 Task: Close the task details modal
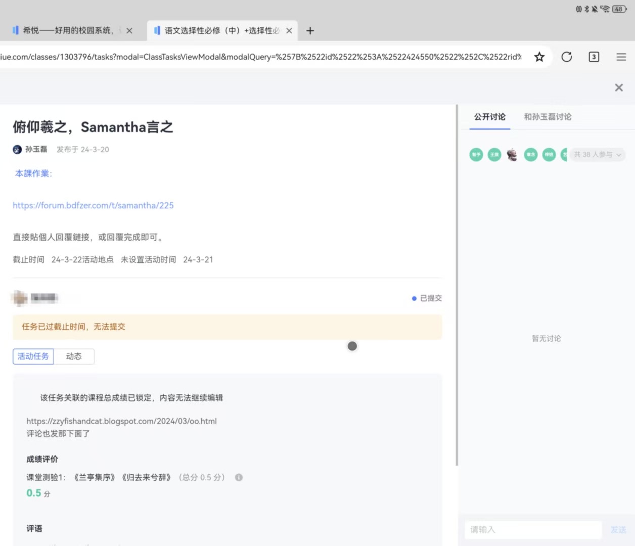(618, 88)
